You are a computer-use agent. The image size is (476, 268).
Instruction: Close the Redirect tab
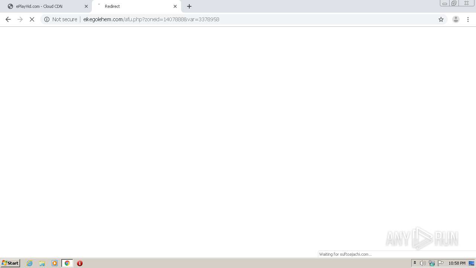[175, 6]
